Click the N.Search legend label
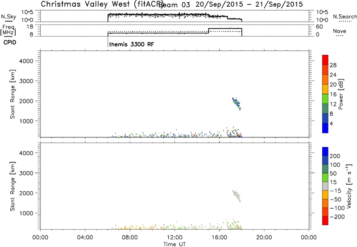Image resolution: width=357 pixels, height=247 pixels. (x=345, y=16)
